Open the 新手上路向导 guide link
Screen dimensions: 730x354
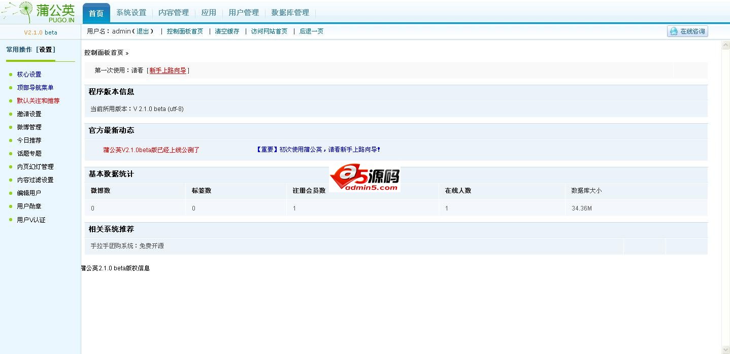168,70
